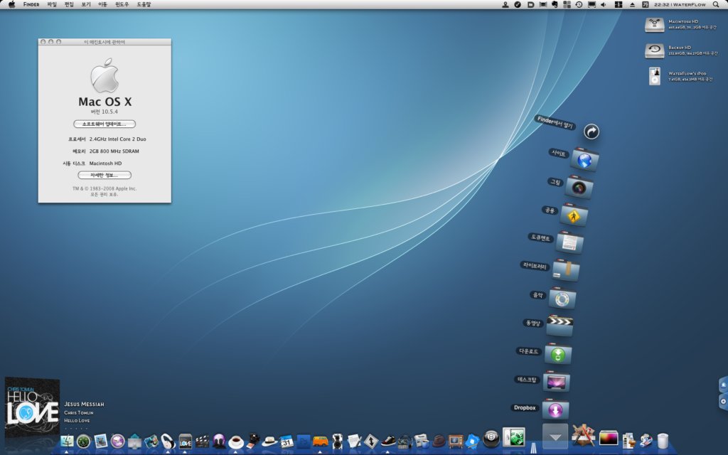Open the Apple menu

pos(12,5)
